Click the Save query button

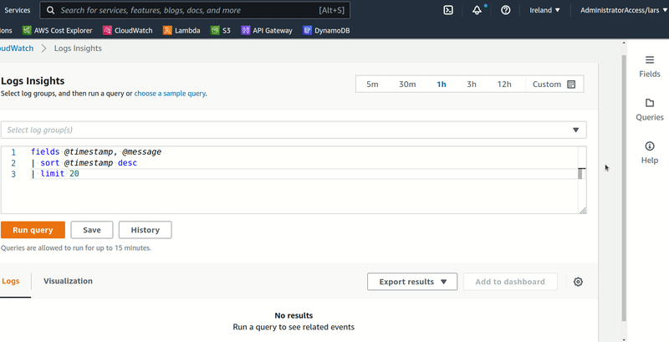click(x=92, y=230)
